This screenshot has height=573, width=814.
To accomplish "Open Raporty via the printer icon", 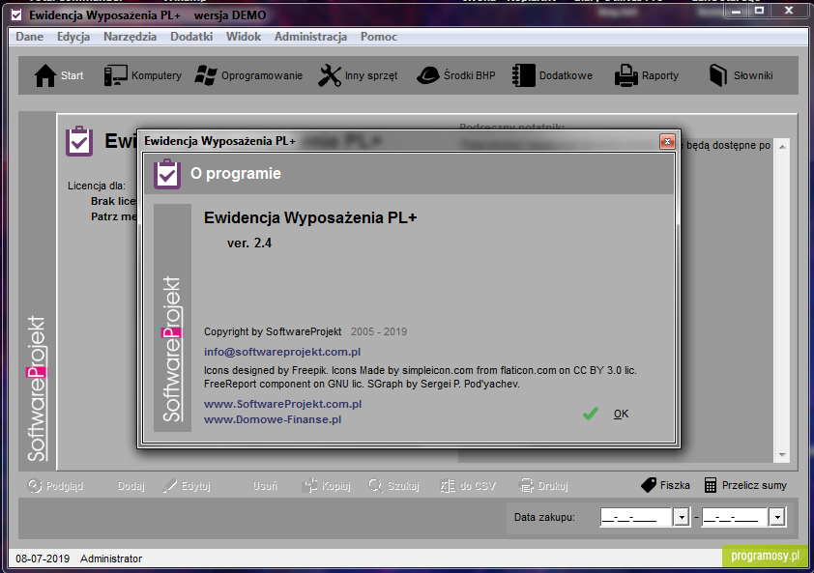I will (x=626, y=75).
